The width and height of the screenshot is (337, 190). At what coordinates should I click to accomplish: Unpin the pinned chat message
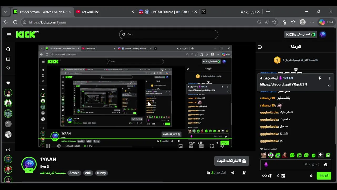320,78
